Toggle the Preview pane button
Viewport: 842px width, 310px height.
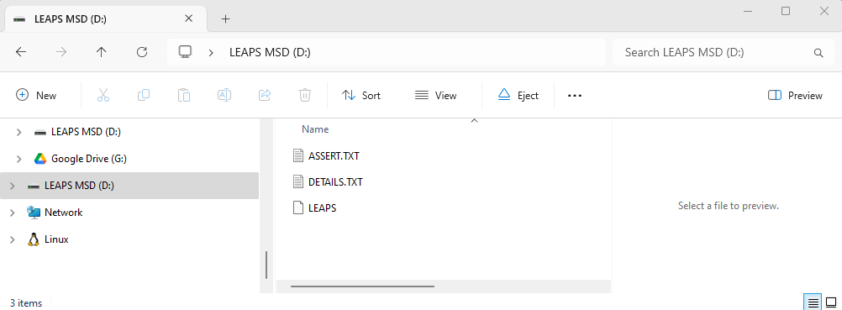pyautogui.click(x=795, y=95)
